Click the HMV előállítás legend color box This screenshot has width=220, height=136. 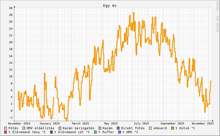pyautogui.click(x=24, y=128)
